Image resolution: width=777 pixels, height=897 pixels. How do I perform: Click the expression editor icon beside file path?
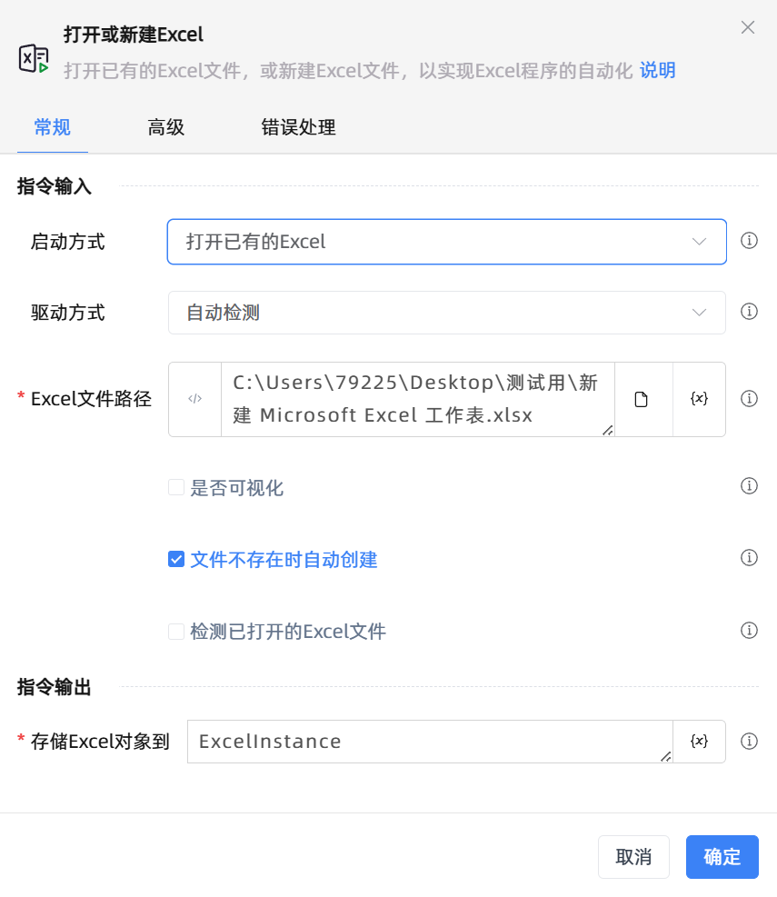pos(194,399)
